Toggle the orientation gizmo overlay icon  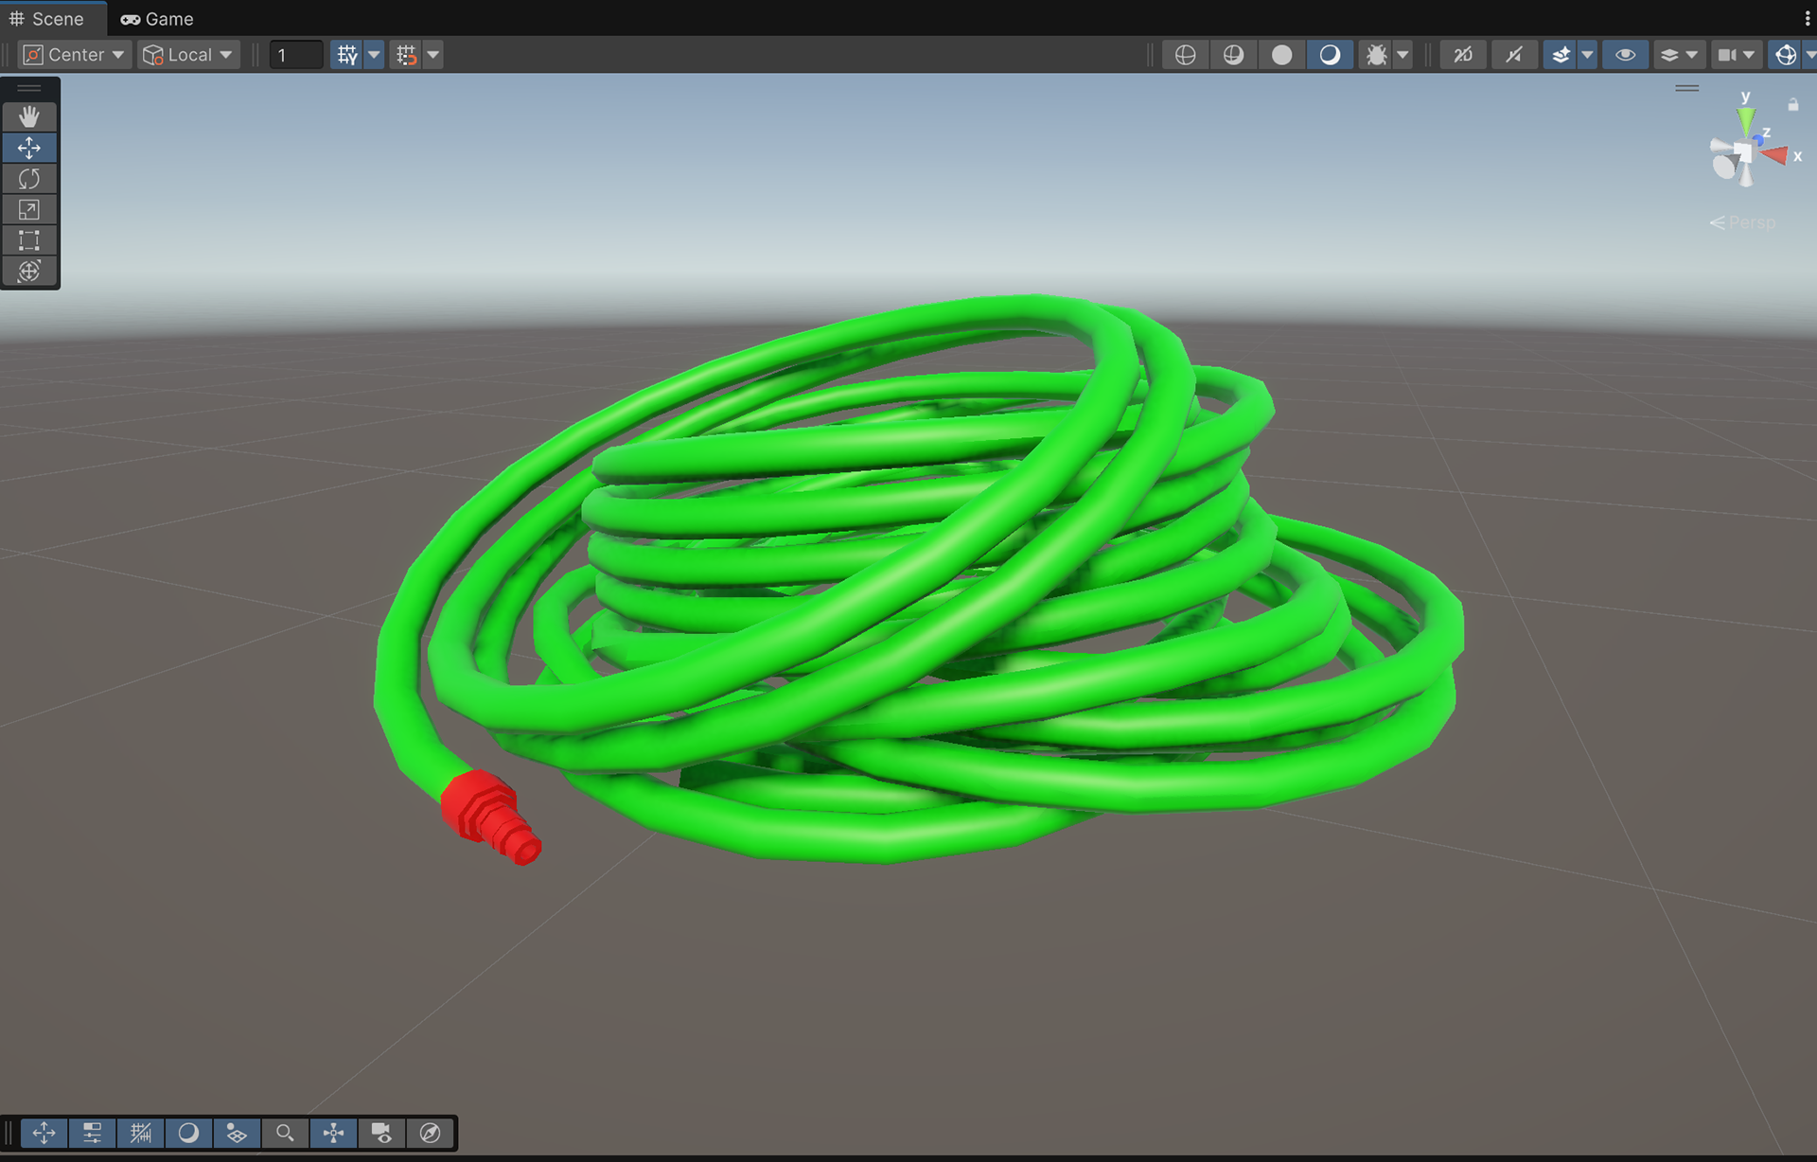point(333,1133)
